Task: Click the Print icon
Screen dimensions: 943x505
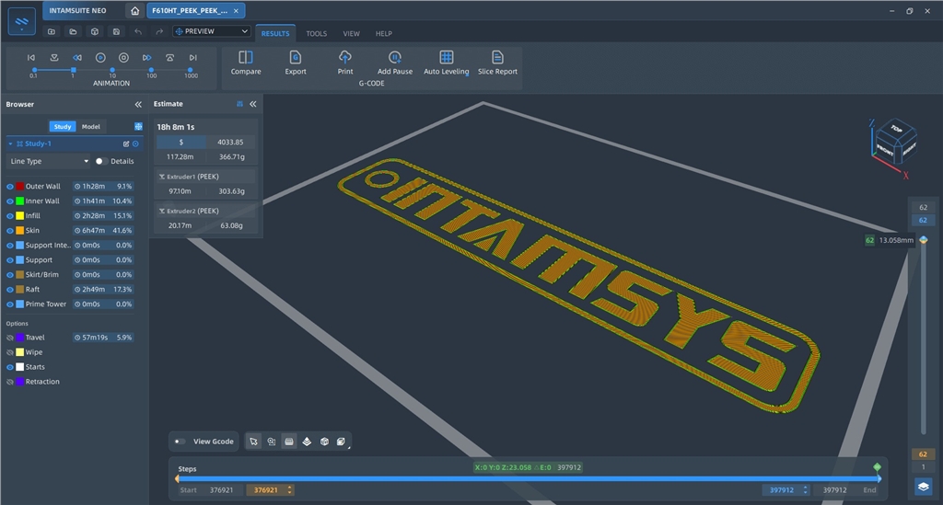Action: tap(345, 58)
